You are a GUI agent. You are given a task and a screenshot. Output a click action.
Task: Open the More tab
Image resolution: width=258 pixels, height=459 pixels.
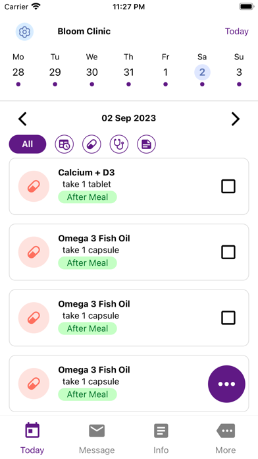226,438
